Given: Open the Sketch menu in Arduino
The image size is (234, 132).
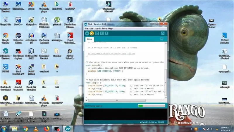Looking at the screenshot, I should [x=97, y=28].
